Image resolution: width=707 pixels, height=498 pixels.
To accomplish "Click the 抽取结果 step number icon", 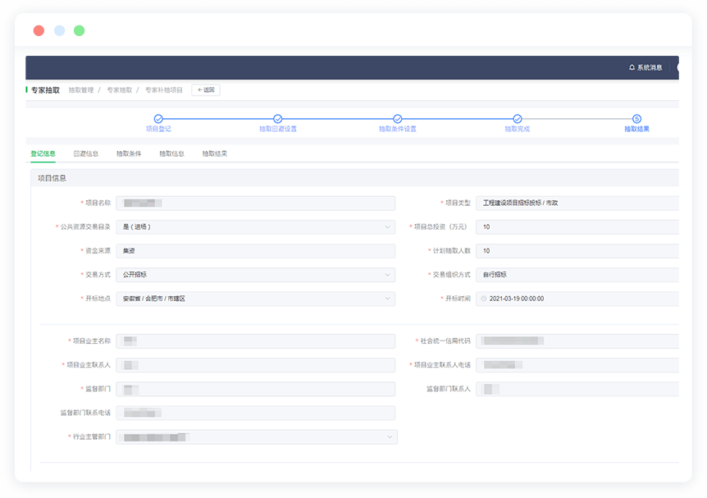I will click(x=637, y=119).
